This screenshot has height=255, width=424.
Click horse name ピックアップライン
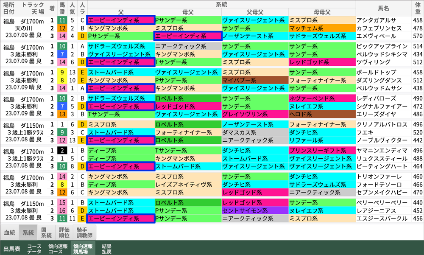[x=382, y=46]
